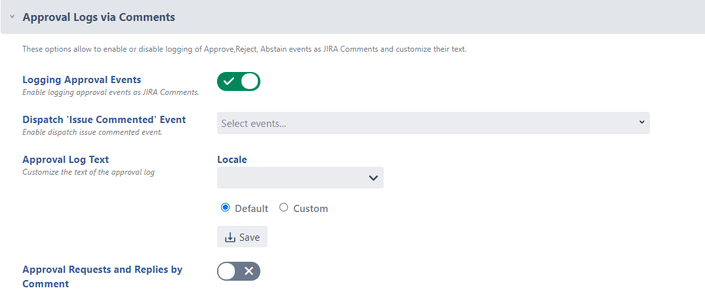Click the Approval Log Text label
This screenshot has height=301, width=705.
click(66, 160)
